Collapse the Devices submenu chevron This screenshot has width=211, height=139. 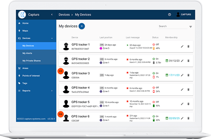(x=52, y=38)
